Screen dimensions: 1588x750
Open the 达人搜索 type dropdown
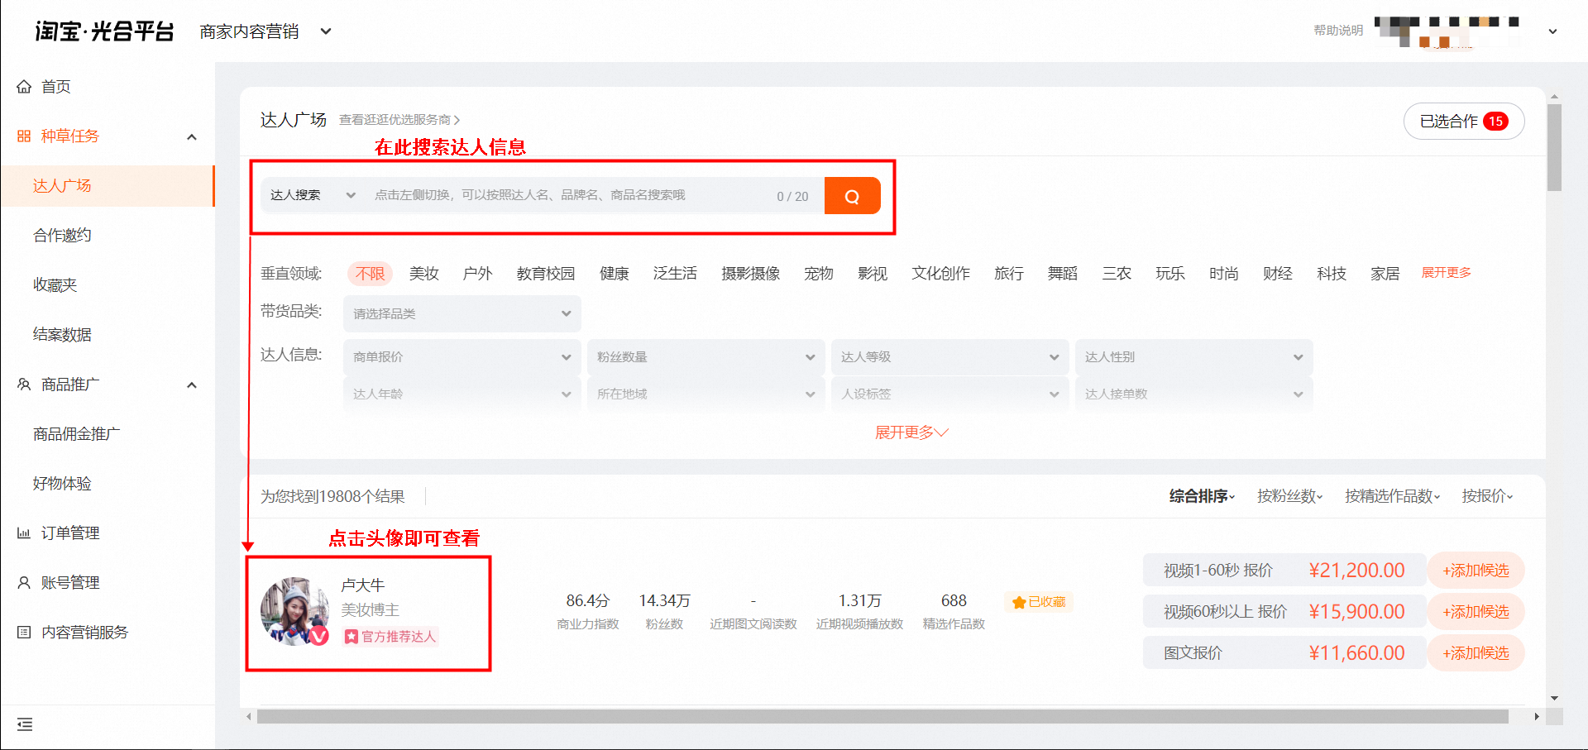click(x=313, y=195)
